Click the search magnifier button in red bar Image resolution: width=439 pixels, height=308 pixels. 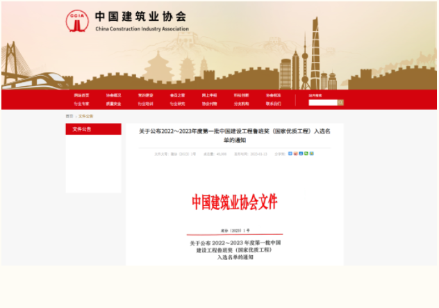tap(340, 103)
